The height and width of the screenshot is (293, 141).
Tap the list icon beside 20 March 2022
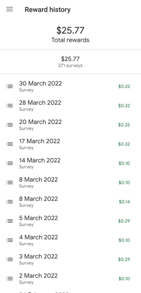[x=9, y=125]
